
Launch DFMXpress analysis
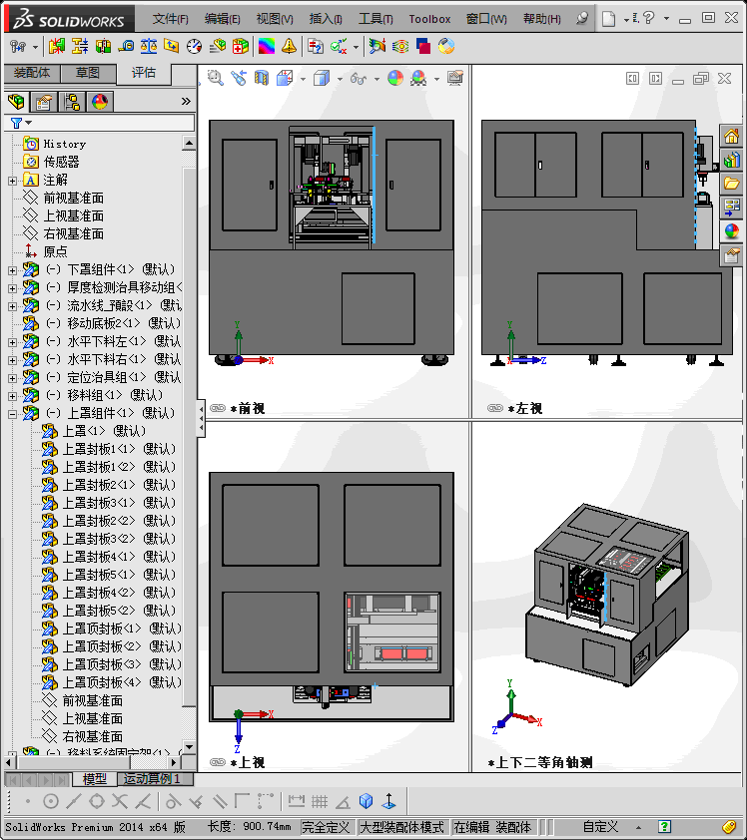423,47
